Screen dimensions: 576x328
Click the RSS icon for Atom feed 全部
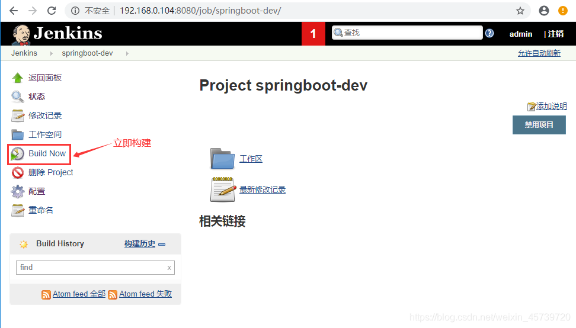pyautogui.click(x=46, y=295)
